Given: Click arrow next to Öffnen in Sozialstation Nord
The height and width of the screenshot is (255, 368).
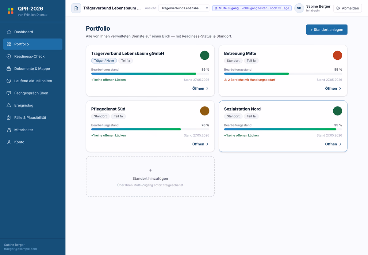Looking at the screenshot, I should click(340, 144).
